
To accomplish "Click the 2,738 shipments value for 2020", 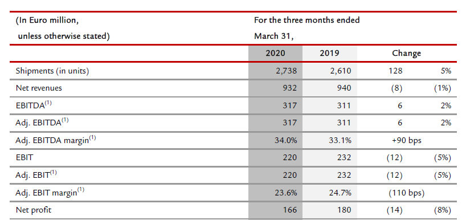I will [x=285, y=71].
